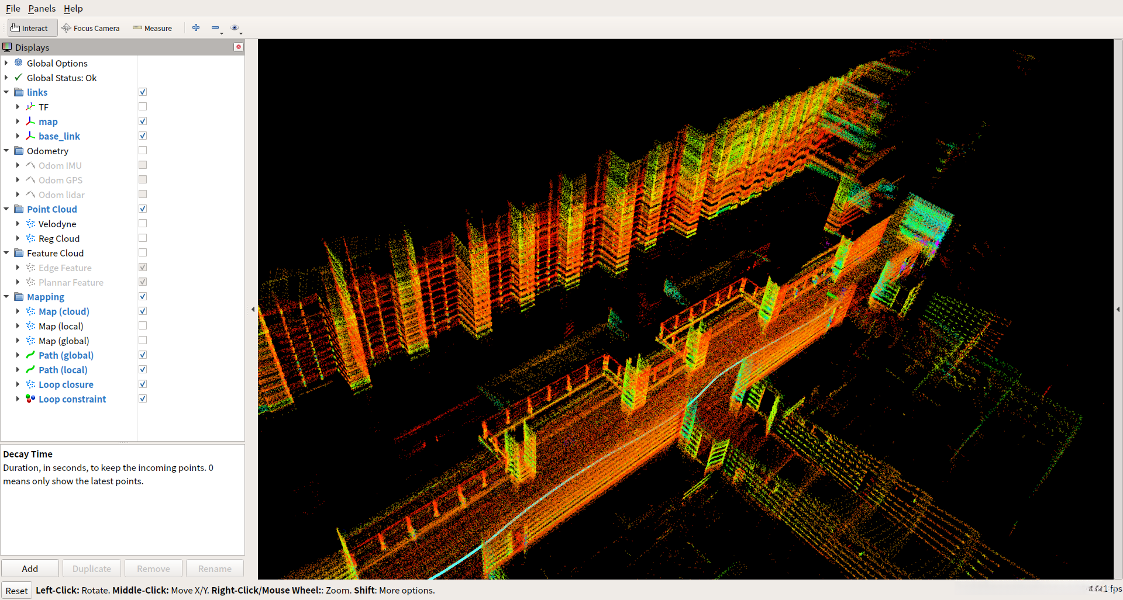Viewport: 1123px width, 600px height.
Task: Open the File menu
Action: [13, 8]
